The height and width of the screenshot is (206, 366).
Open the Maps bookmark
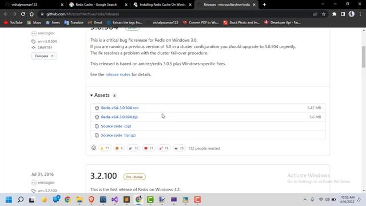tap(34, 22)
